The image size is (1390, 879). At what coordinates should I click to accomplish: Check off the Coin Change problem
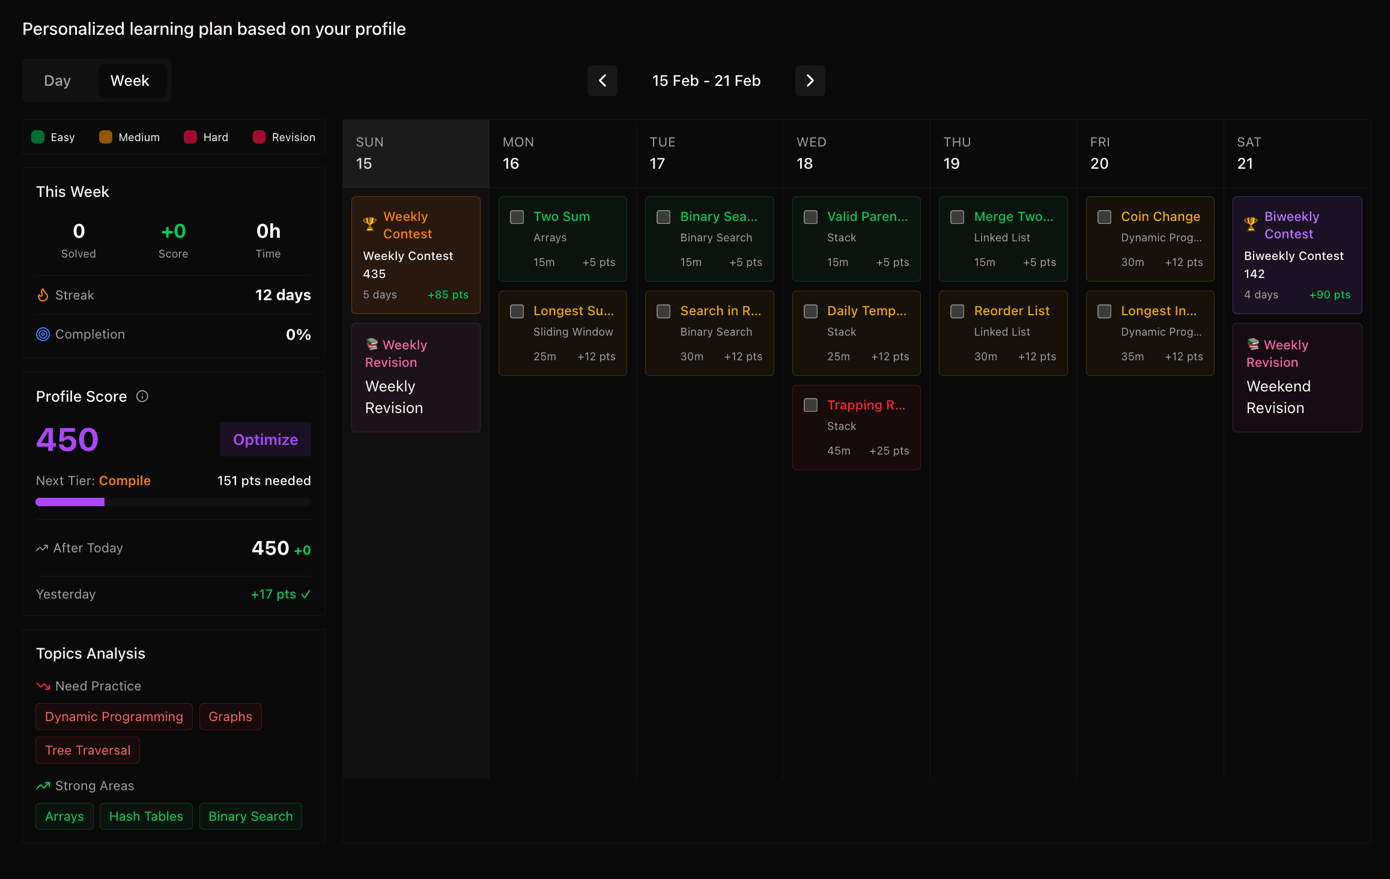point(1103,217)
